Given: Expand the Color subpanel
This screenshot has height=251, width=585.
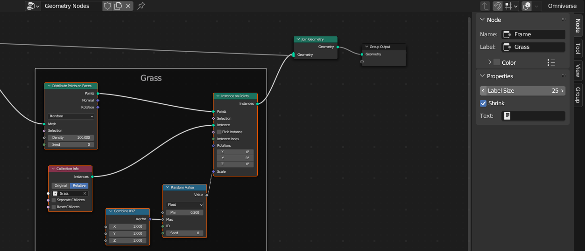Looking at the screenshot, I should 490,62.
